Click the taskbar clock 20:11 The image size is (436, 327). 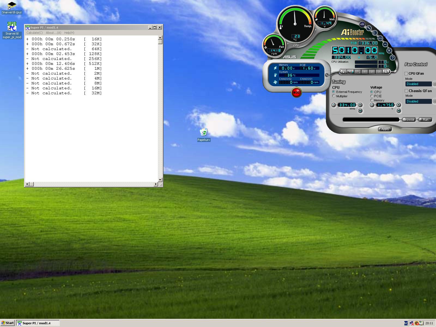(x=429, y=323)
